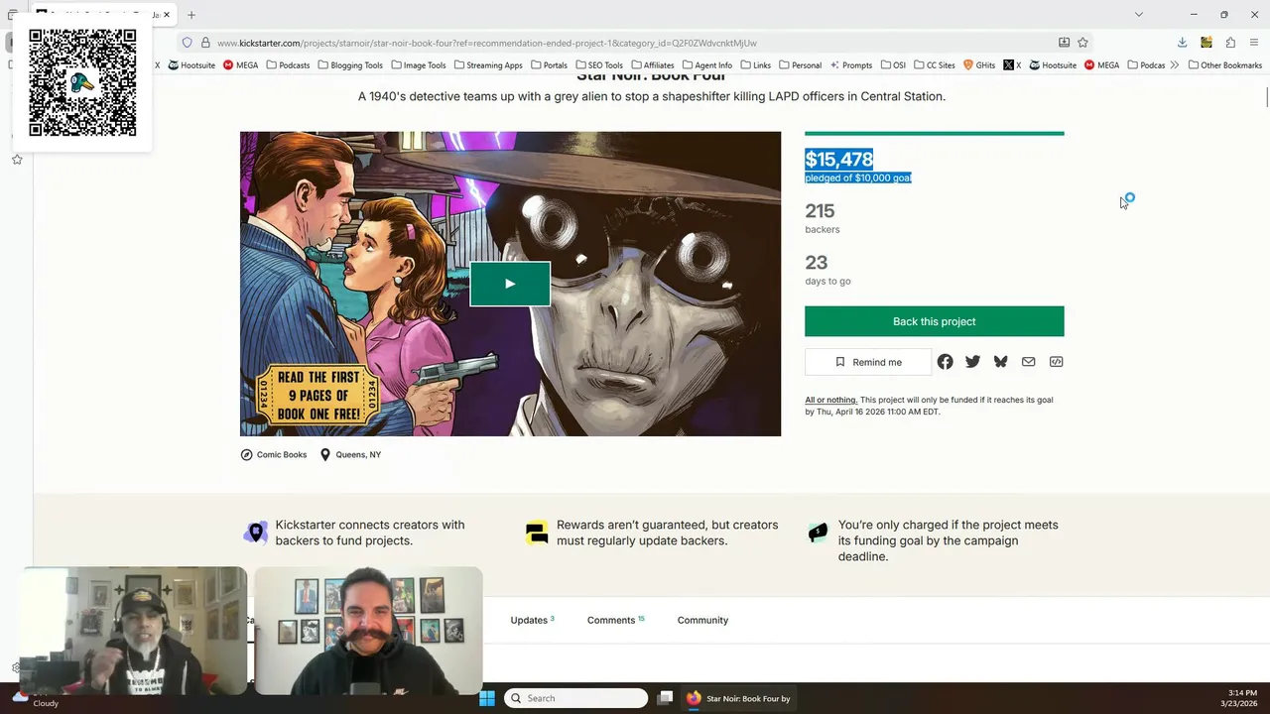The image size is (1270, 714).
Task: Click Back this project button
Action: coord(934,321)
